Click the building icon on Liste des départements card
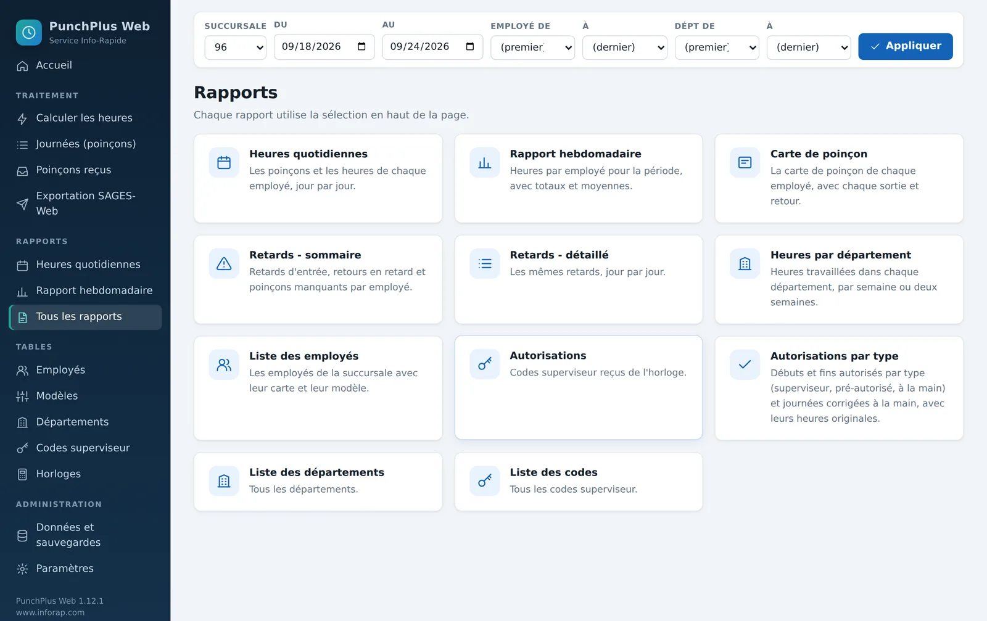Viewport: 987px width, 621px height. pos(224,481)
